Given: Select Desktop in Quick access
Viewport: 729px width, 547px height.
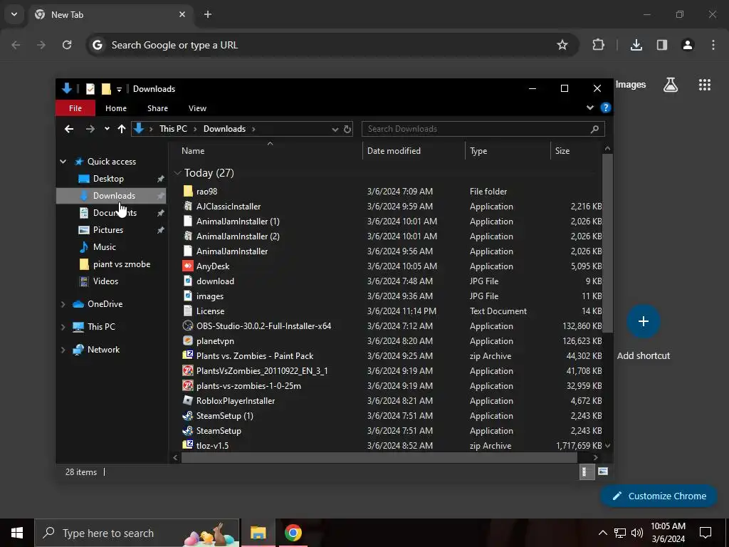Looking at the screenshot, I should click(108, 179).
